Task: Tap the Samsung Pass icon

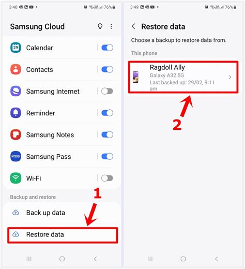Action: [x=16, y=156]
